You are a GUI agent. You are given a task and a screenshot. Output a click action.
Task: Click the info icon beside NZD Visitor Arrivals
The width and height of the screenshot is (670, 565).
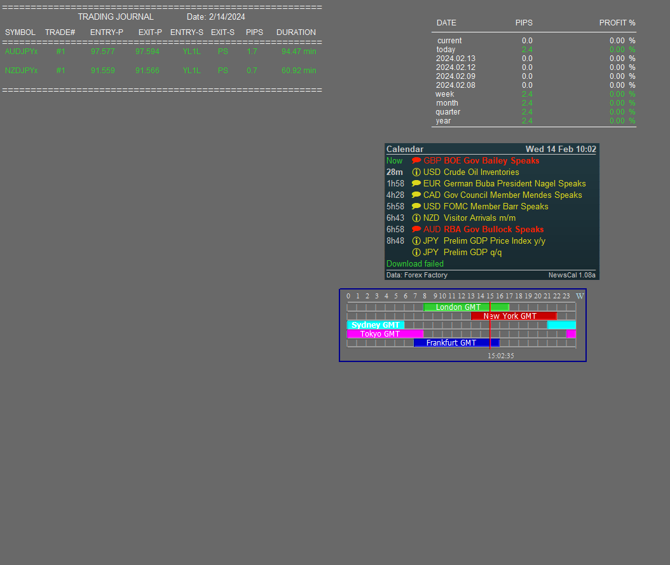(416, 218)
